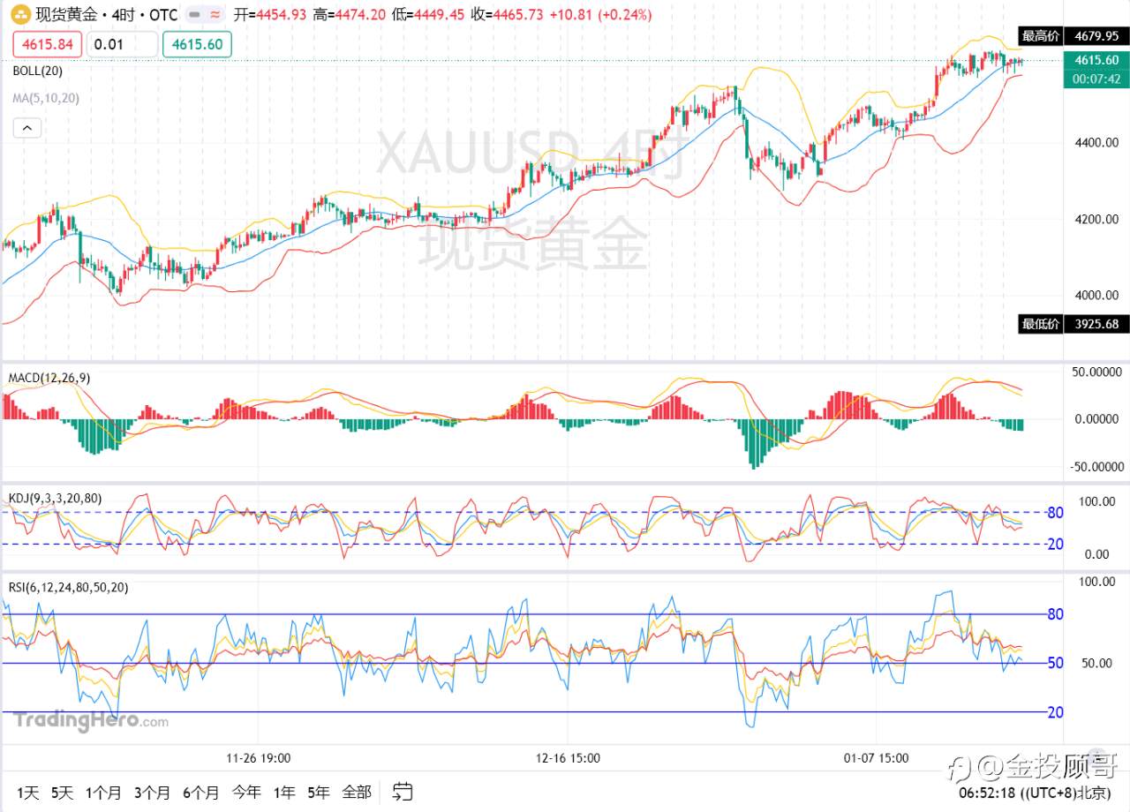
Task: Click the 4200.00 price axis label
Action: pos(1096,219)
